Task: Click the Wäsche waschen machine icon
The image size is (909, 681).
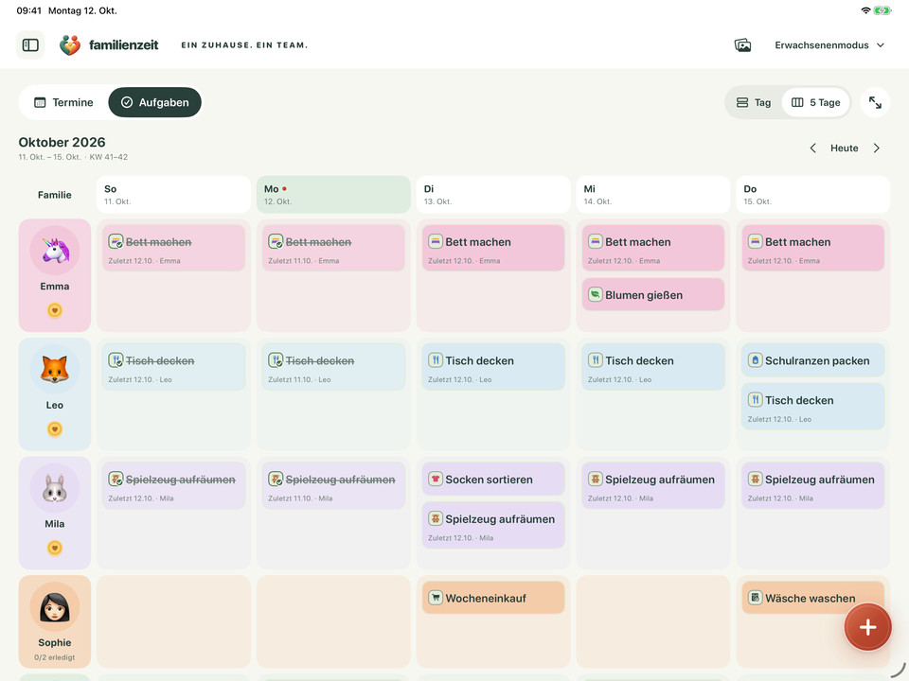Action: tap(755, 598)
